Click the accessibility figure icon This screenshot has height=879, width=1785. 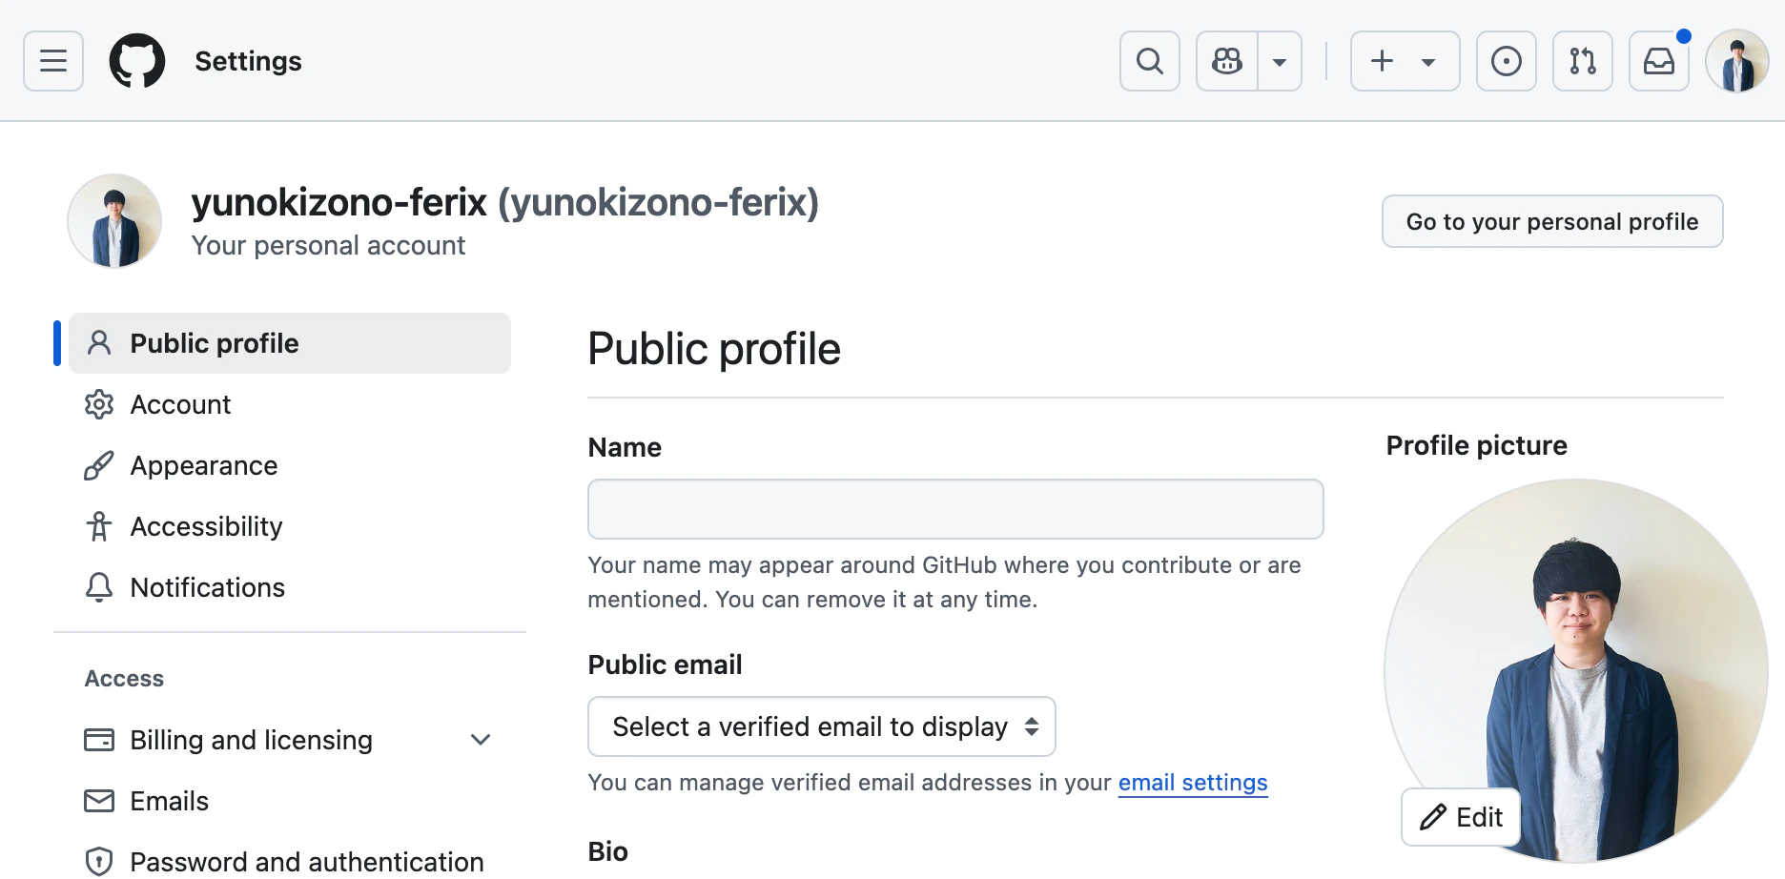tap(99, 526)
